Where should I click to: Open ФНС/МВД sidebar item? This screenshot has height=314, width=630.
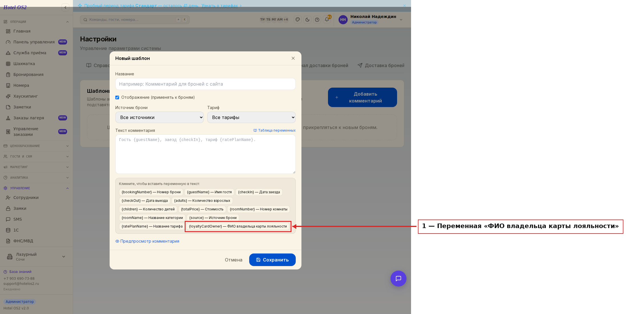pos(36,241)
